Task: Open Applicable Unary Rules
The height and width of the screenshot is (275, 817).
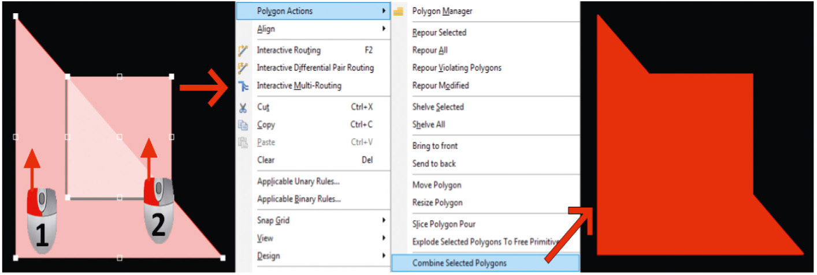Action: 298,182
